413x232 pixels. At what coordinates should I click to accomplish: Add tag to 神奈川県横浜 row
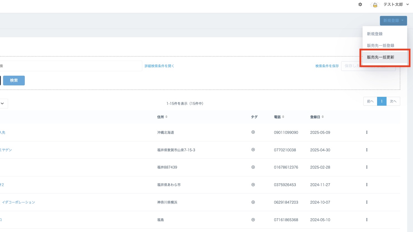pyautogui.click(x=253, y=202)
